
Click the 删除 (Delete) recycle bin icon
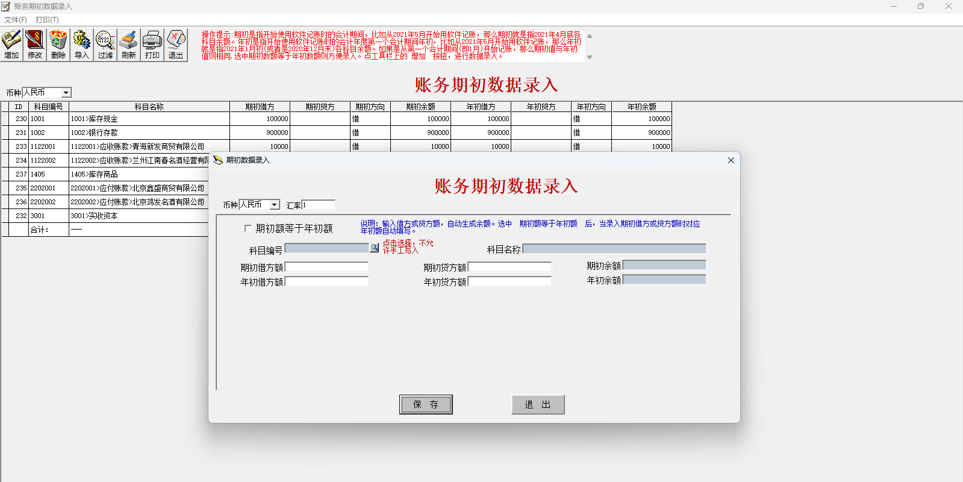(x=58, y=45)
